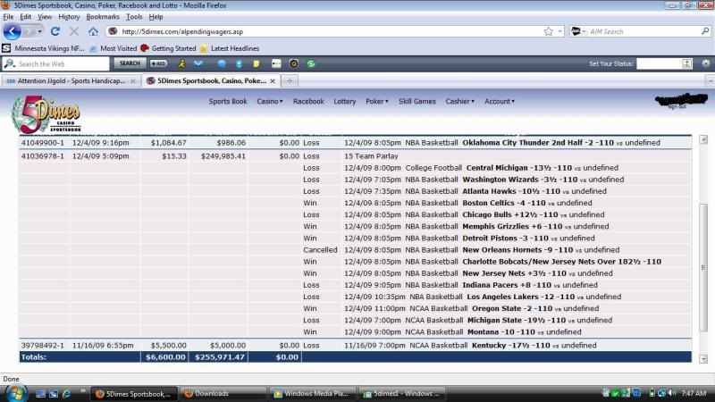
Task: Switch to the Attention JJgold tab
Action: [x=71, y=80]
